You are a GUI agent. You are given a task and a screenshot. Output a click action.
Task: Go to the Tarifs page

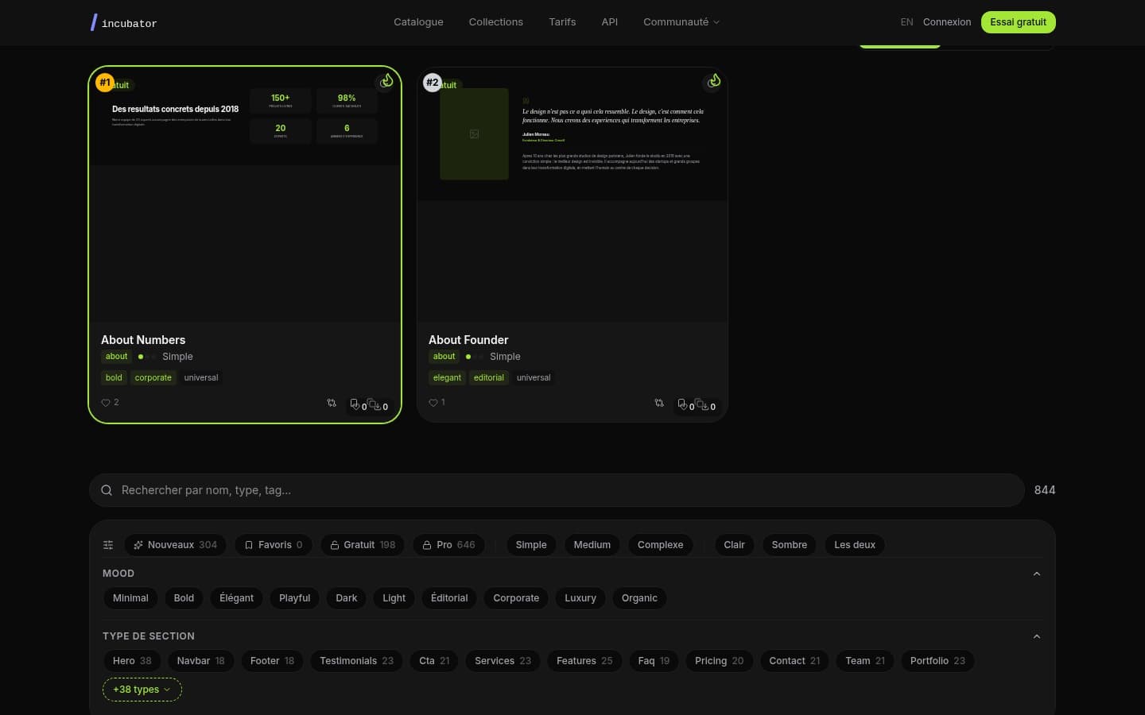562,22
